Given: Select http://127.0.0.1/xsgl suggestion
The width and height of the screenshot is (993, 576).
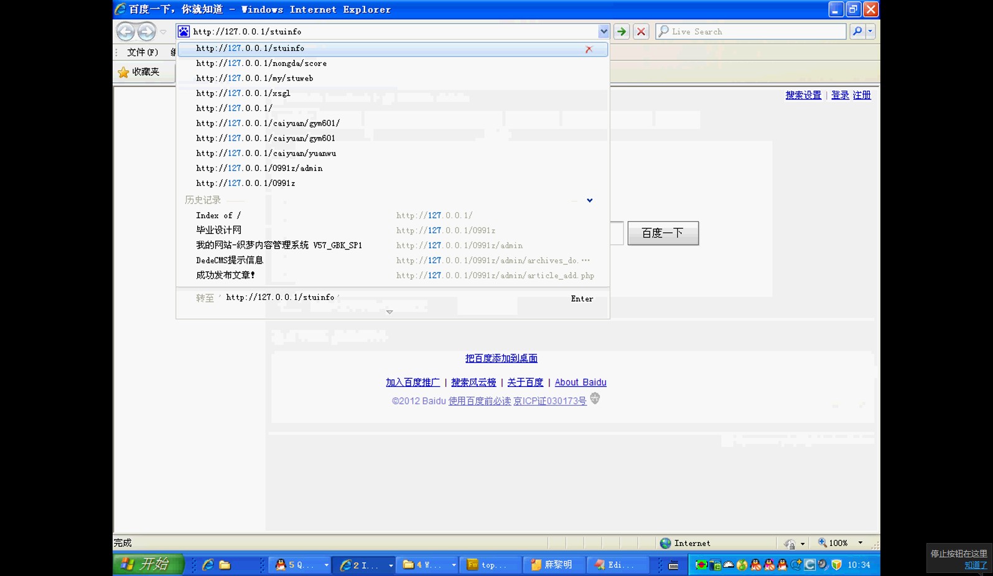Looking at the screenshot, I should click(x=393, y=93).
